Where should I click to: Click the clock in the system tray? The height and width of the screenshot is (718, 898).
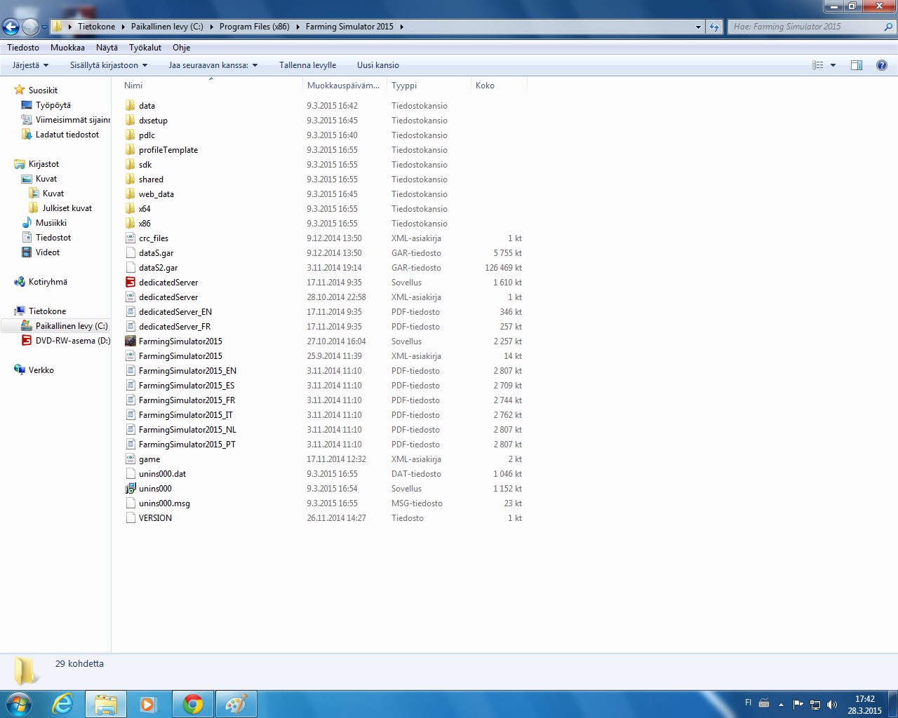pyautogui.click(x=864, y=705)
